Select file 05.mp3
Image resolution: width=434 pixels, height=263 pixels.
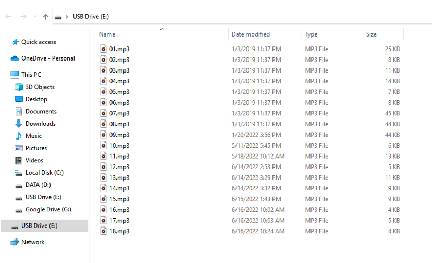click(119, 92)
